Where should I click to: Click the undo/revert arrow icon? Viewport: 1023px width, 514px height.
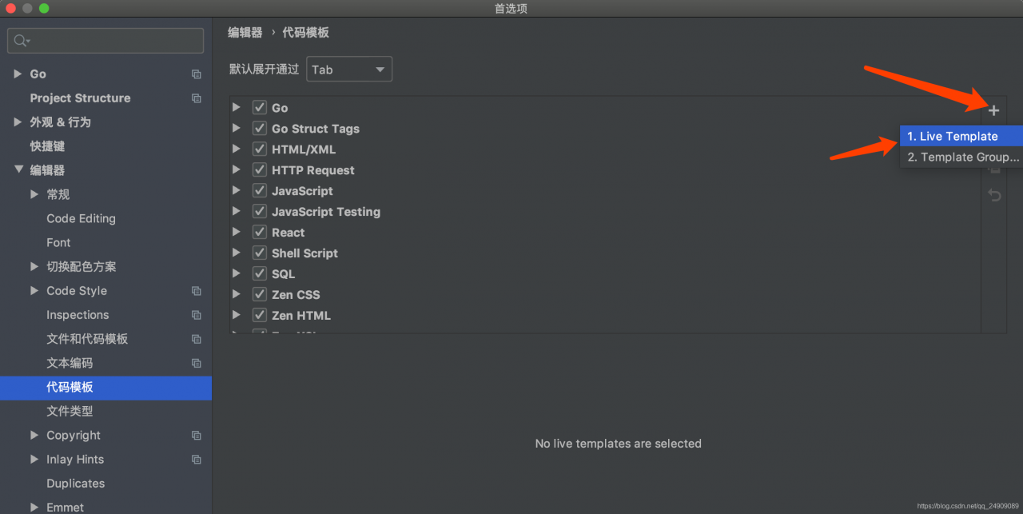tap(994, 195)
